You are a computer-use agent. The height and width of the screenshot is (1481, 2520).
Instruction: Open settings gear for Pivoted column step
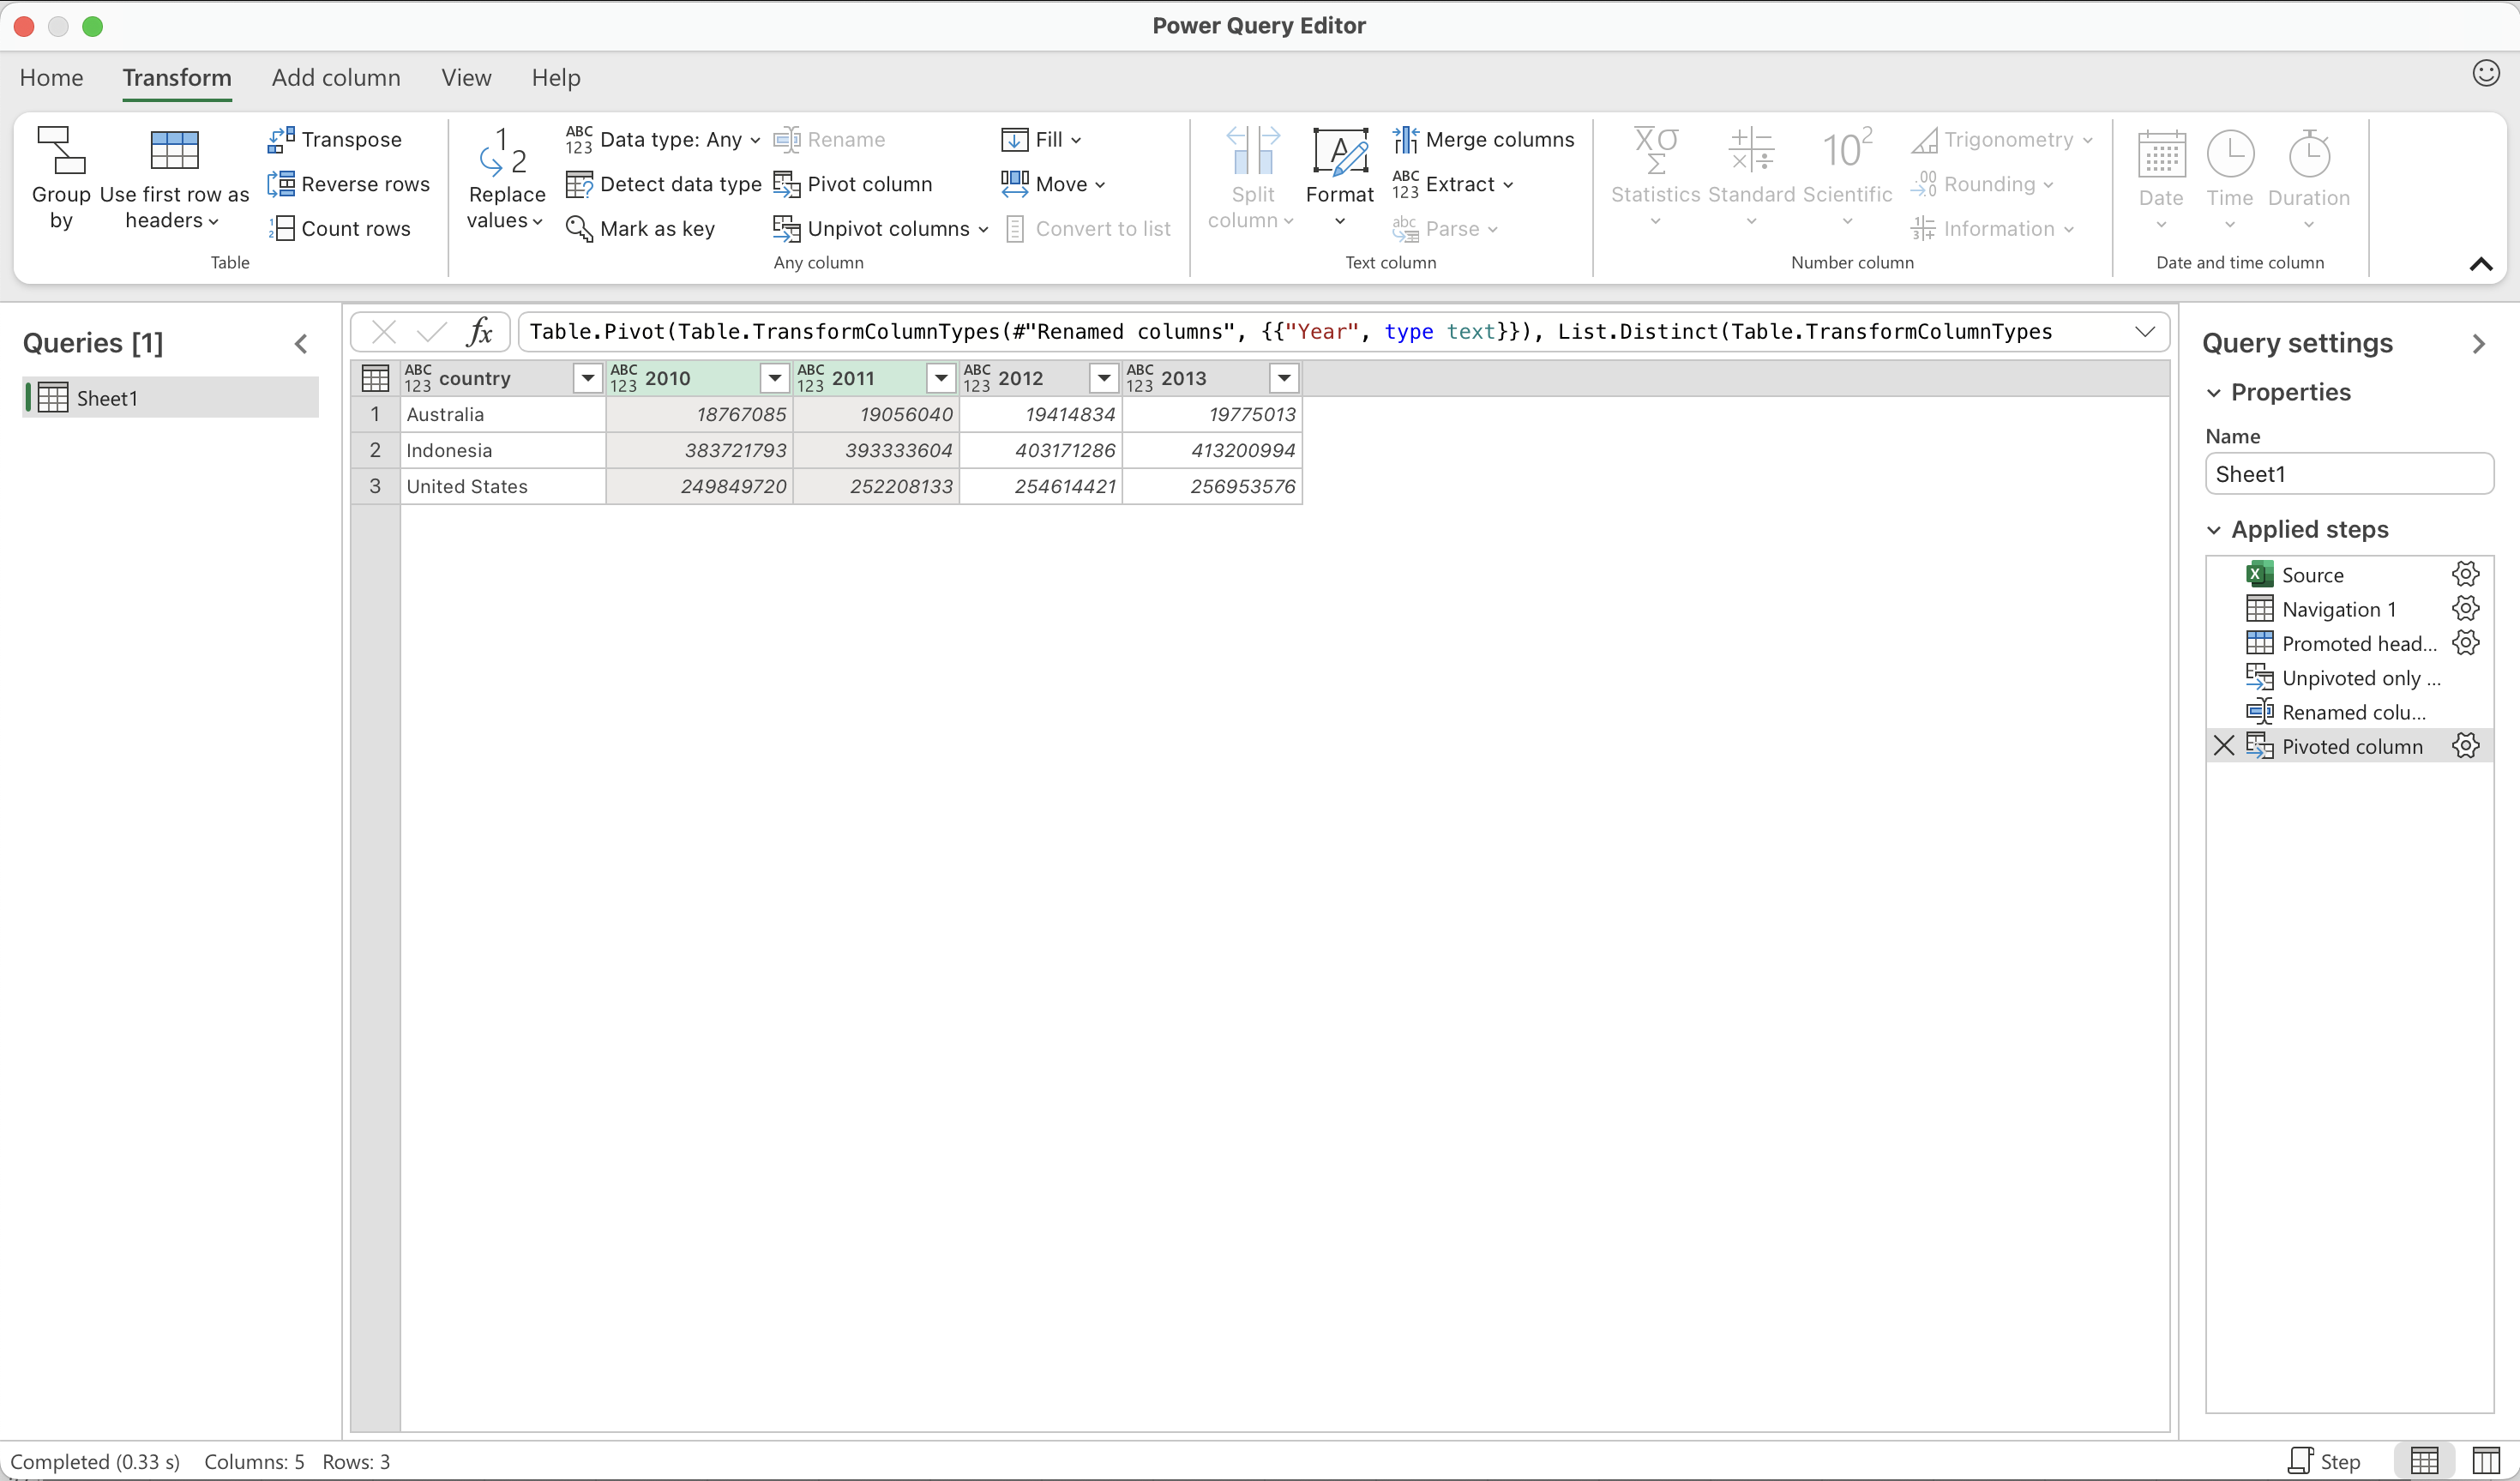[x=2465, y=746]
